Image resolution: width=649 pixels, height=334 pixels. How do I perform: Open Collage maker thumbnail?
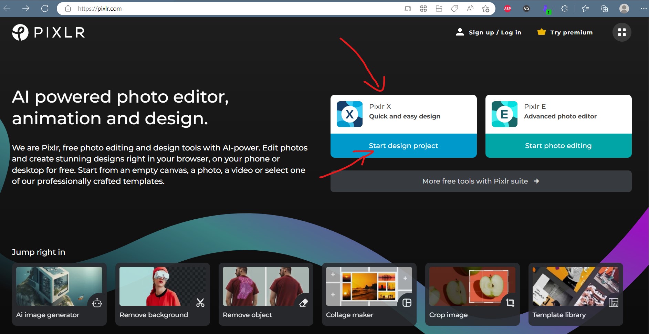[369, 286]
